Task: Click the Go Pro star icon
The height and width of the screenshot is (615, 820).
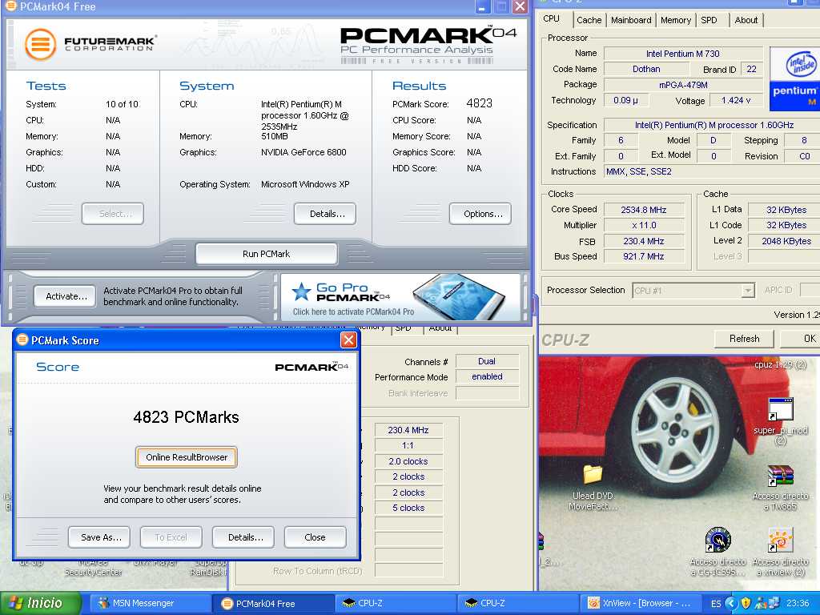Action: click(302, 291)
